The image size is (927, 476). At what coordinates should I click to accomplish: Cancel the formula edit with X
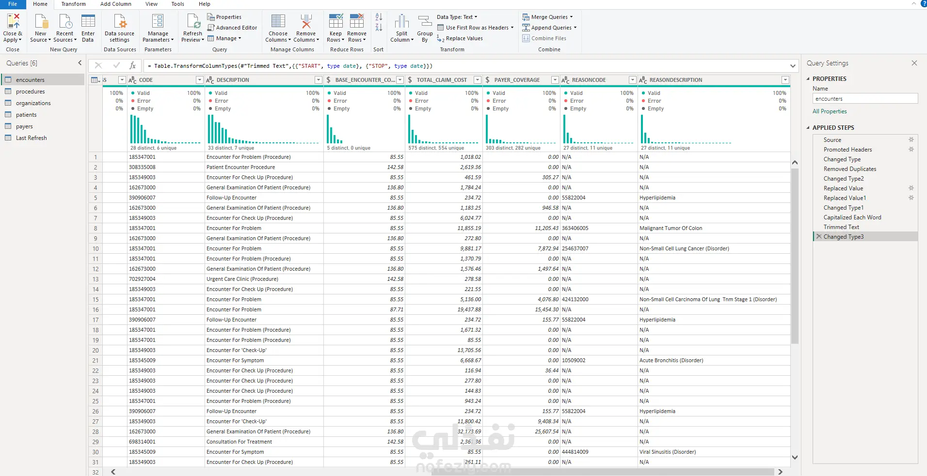click(98, 65)
